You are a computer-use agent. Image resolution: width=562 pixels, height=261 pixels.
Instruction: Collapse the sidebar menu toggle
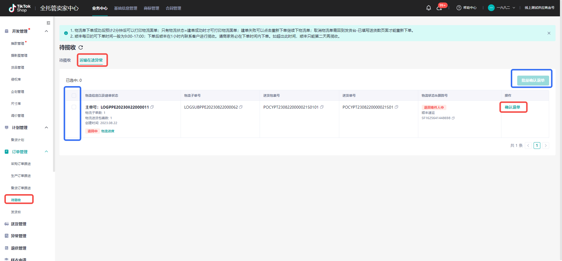click(x=49, y=23)
